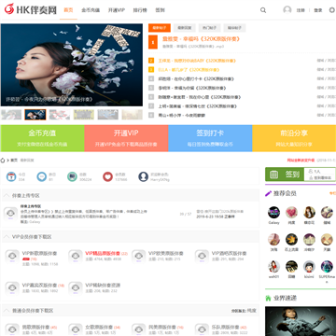Viewport: 336px width, 336px height.
Task: Open the VIP精品原版伴奏 forum link
Action: pyautogui.click(x=103, y=253)
